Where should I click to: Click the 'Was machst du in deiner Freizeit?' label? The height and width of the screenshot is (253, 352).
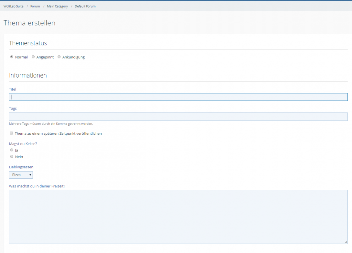pyautogui.click(x=37, y=186)
